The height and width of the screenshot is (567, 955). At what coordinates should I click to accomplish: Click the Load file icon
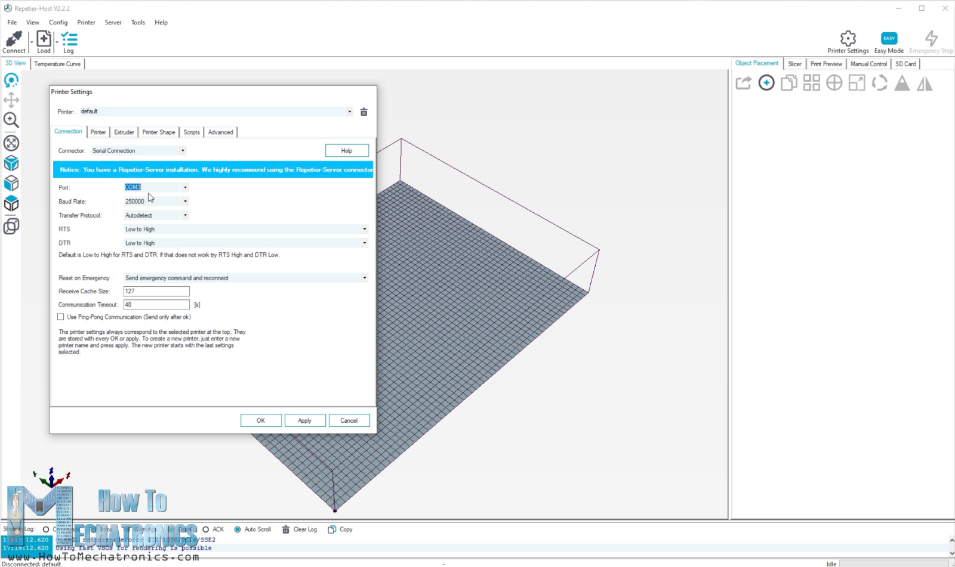click(44, 39)
